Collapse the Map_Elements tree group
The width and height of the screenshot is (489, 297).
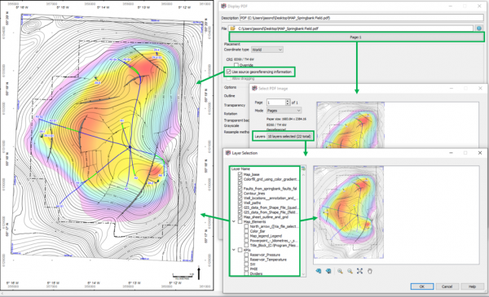pos(234,221)
